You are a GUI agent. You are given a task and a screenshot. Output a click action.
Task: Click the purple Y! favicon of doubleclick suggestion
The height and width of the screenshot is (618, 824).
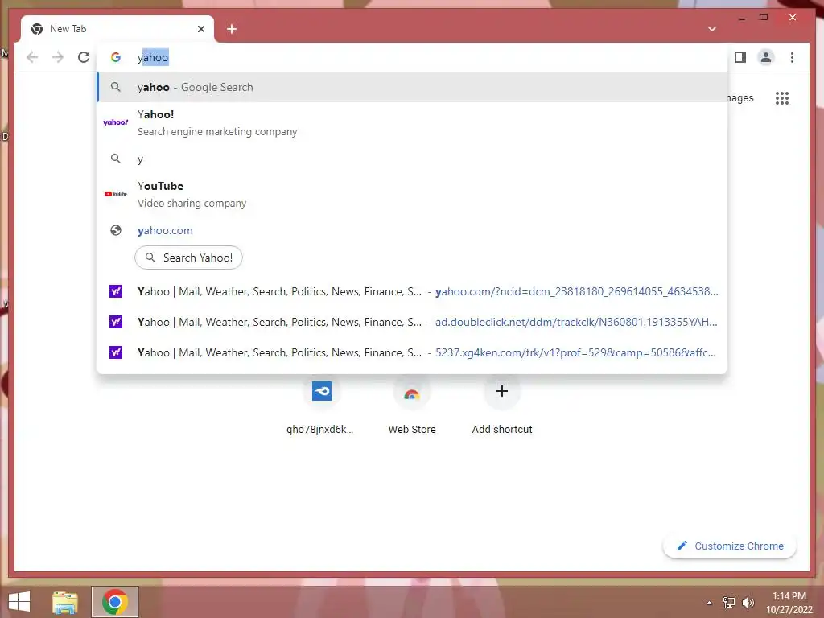(x=116, y=322)
